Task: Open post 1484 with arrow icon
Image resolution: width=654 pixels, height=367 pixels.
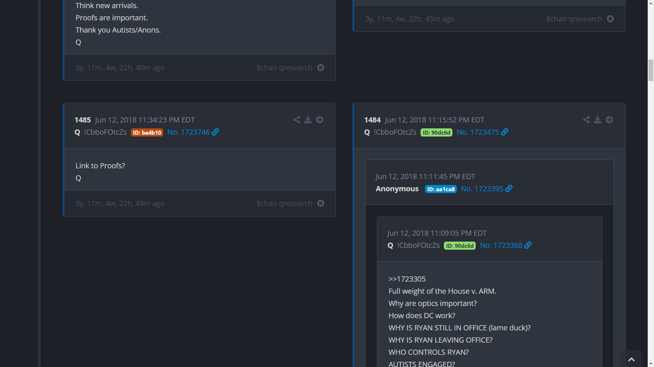Action: pyautogui.click(x=609, y=120)
